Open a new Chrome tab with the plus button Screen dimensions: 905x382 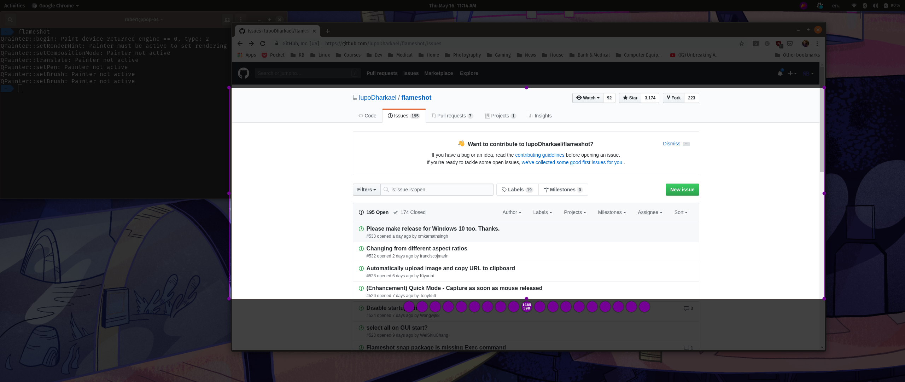click(x=328, y=31)
